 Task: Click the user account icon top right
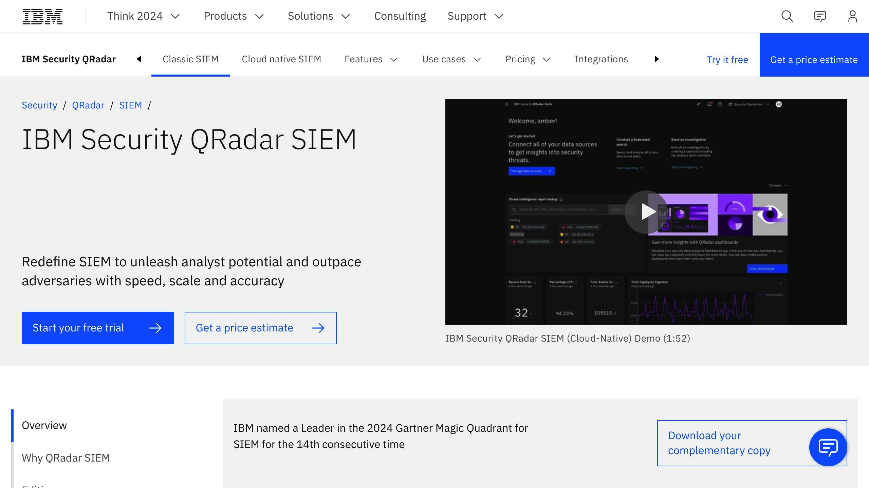click(x=853, y=16)
